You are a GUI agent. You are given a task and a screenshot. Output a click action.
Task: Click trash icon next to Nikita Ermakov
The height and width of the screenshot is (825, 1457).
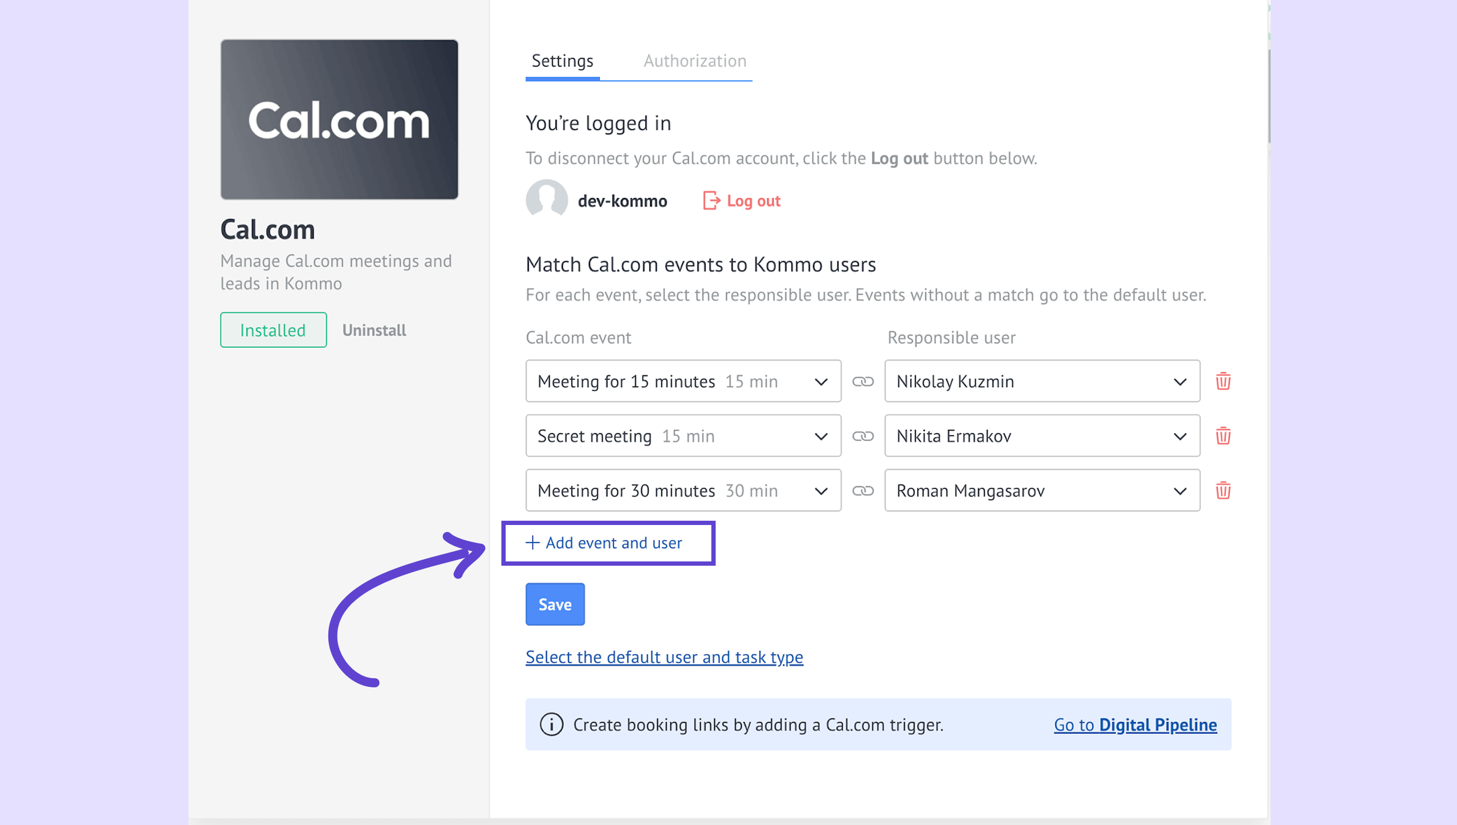(1222, 436)
